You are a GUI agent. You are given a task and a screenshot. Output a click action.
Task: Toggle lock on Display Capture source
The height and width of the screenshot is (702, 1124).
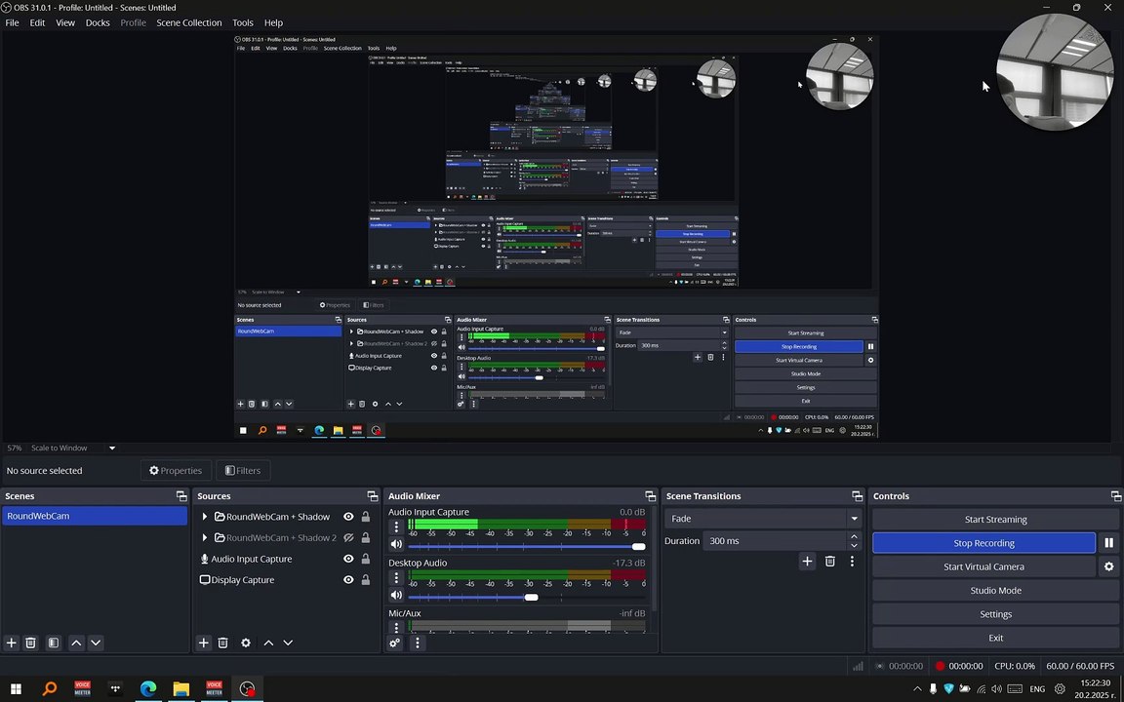[366, 579]
